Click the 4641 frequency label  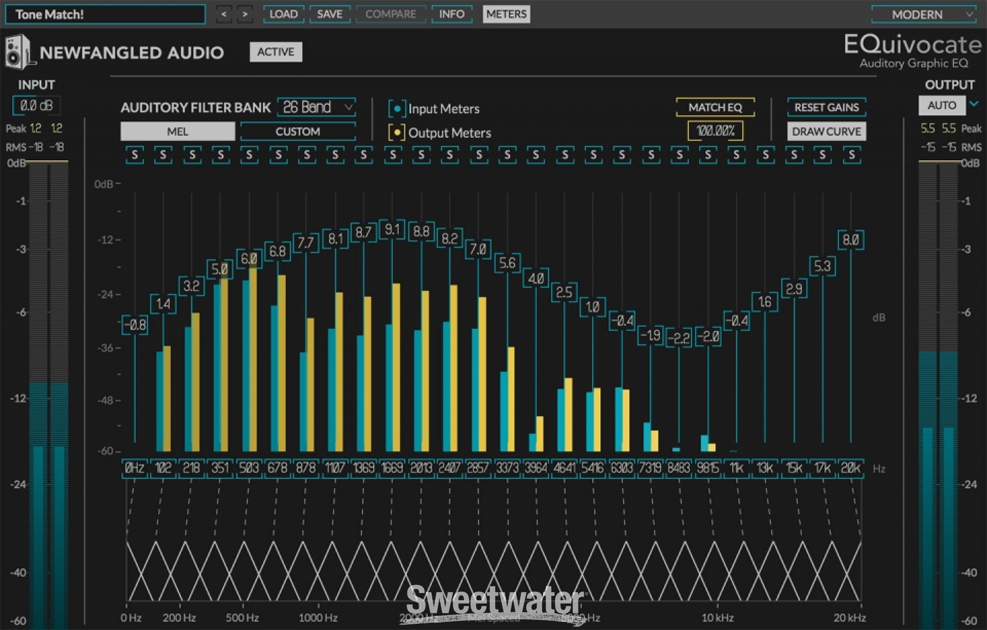[565, 468]
